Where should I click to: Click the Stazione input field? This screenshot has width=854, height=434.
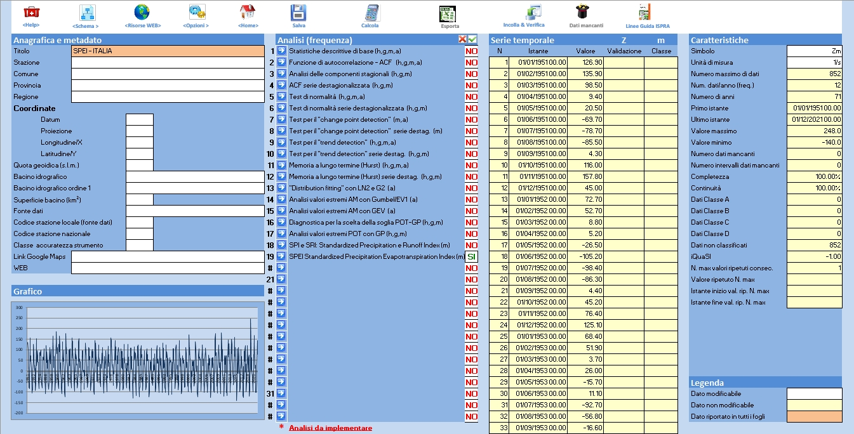pos(168,63)
